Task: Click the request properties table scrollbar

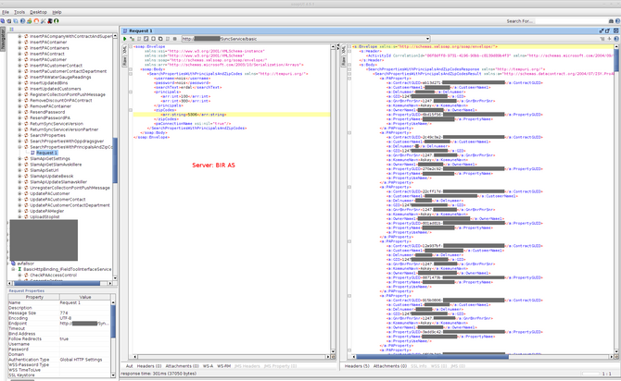Action: click(113, 337)
